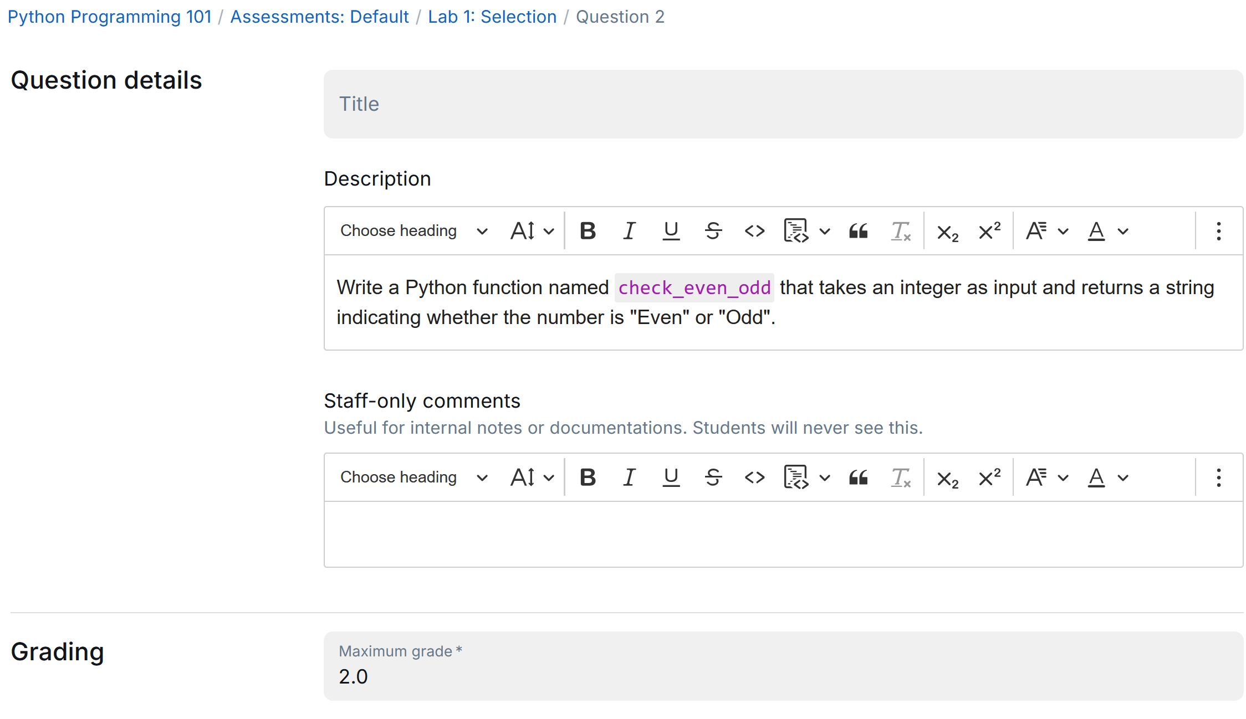Image resolution: width=1246 pixels, height=719 pixels.
Task: Open font color menu in Description toolbar
Action: (1107, 231)
